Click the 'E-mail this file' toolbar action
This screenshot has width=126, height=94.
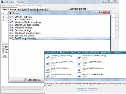click(106, 52)
